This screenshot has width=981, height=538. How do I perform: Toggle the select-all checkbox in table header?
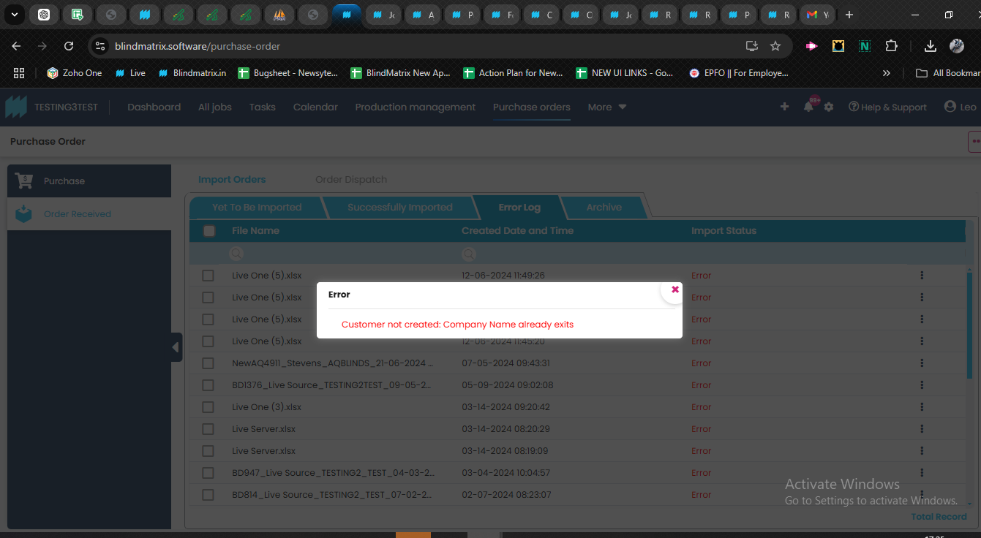pos(209,231)
